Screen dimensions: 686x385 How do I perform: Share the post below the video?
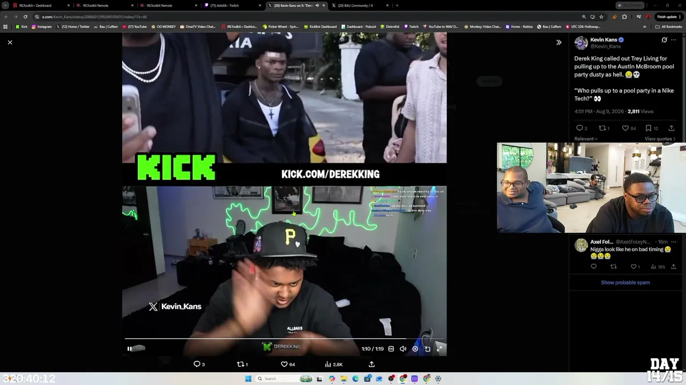point(371,364)
